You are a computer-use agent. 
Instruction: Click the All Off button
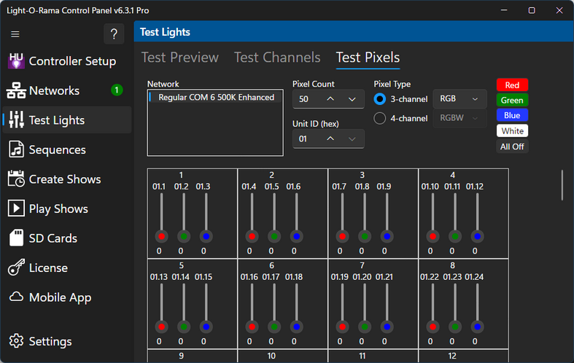(511, 147)
